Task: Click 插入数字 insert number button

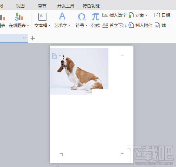Action: click(x=114, y=15)
